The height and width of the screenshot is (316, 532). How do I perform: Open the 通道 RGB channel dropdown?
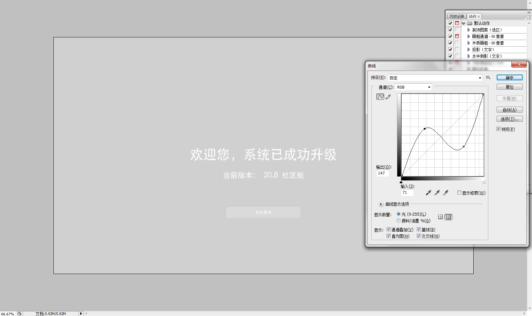pos(413,87)
